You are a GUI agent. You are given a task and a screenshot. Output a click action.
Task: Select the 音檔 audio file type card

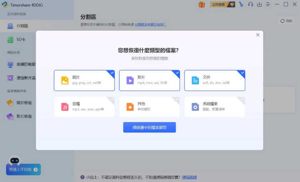(84, 107)
